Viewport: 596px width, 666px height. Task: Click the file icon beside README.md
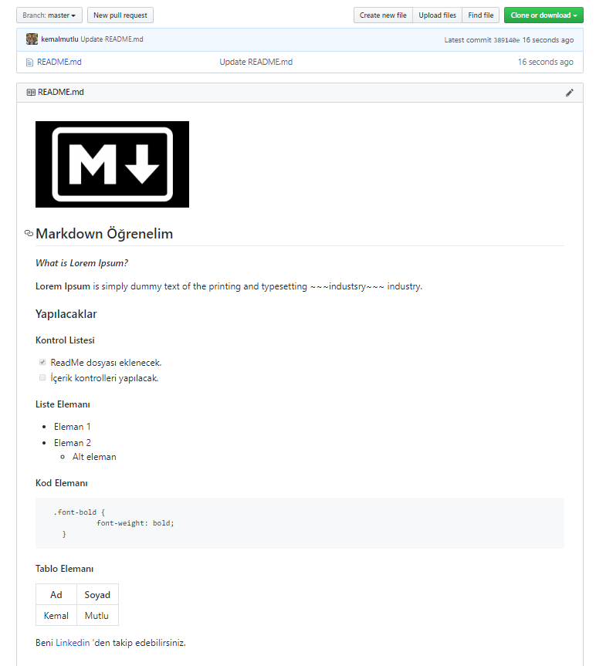[x=29, y=63]
